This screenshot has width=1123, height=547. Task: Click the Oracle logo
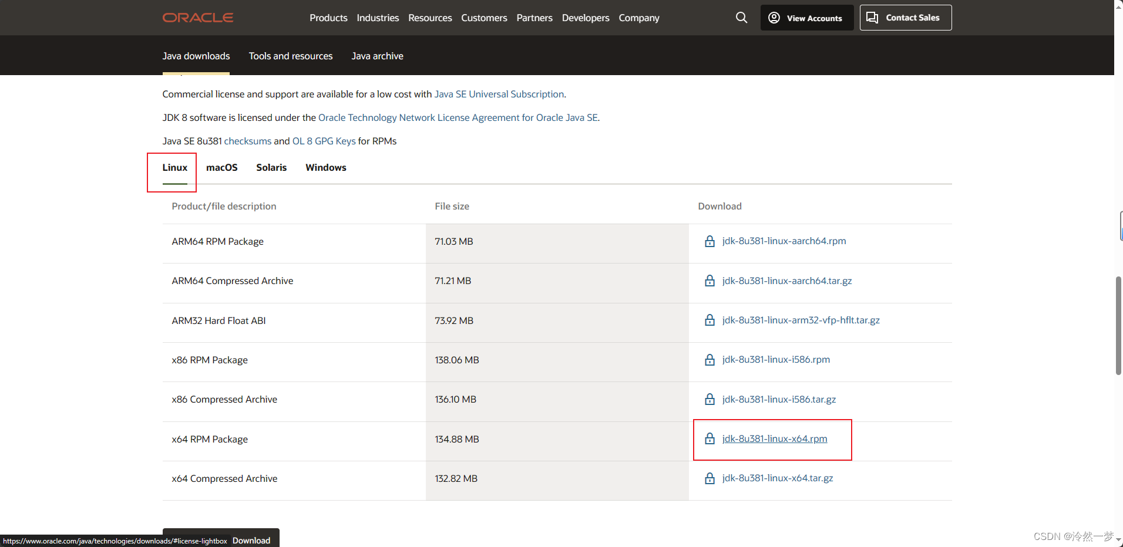(198, 18)
